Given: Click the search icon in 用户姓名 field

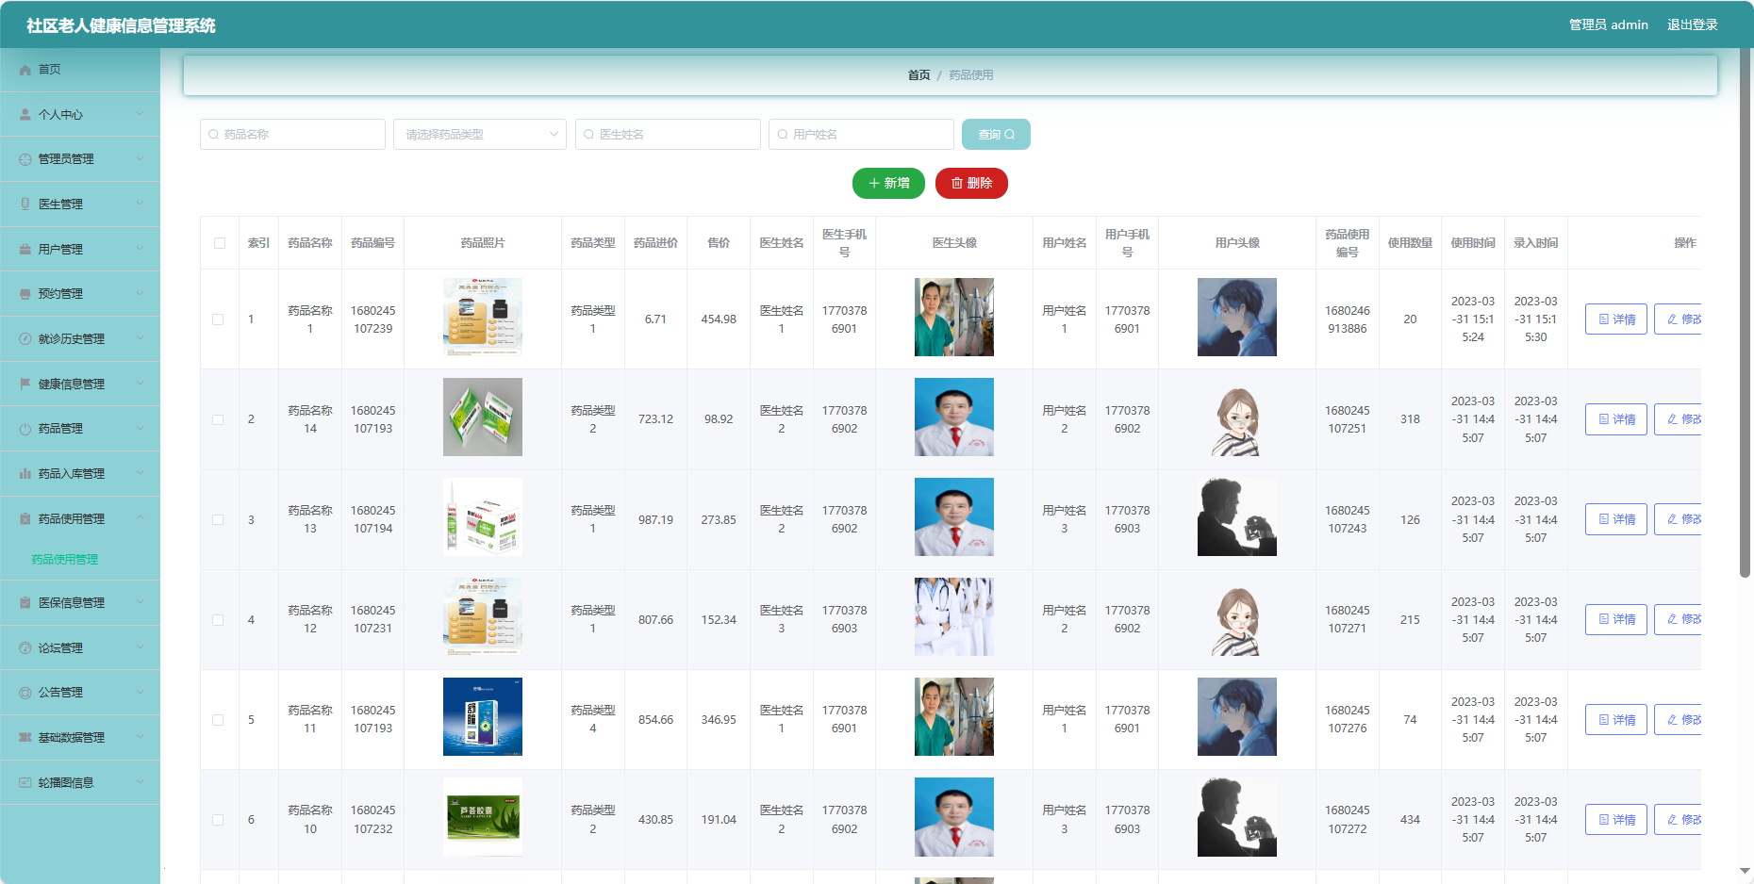Looking at the screenshot, I should (x=783, y=135).
